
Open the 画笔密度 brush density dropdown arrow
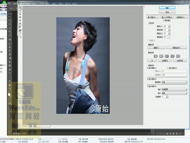[169, 30]
